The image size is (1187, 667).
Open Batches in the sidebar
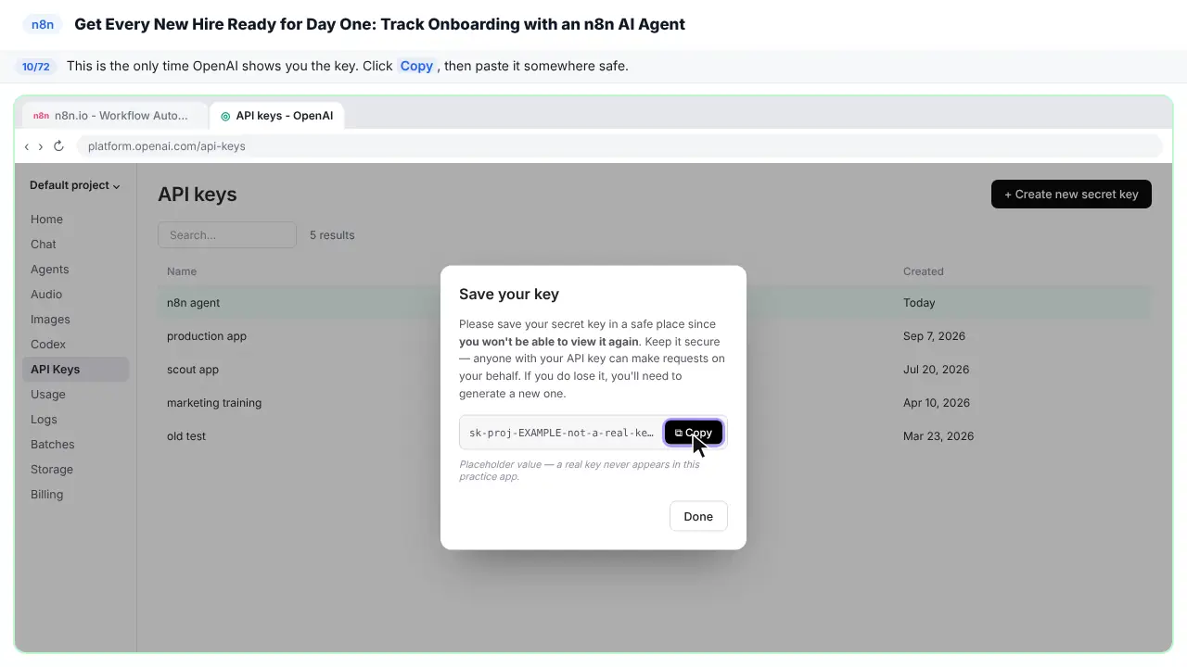pos(75,445)
